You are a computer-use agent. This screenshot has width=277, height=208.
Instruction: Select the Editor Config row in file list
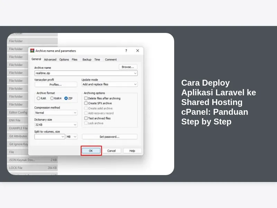pos(18,112)
